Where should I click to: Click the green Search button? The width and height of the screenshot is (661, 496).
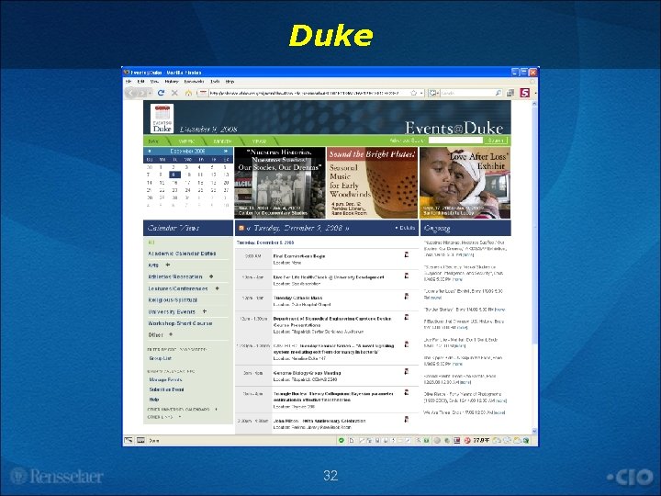[496, 141]
